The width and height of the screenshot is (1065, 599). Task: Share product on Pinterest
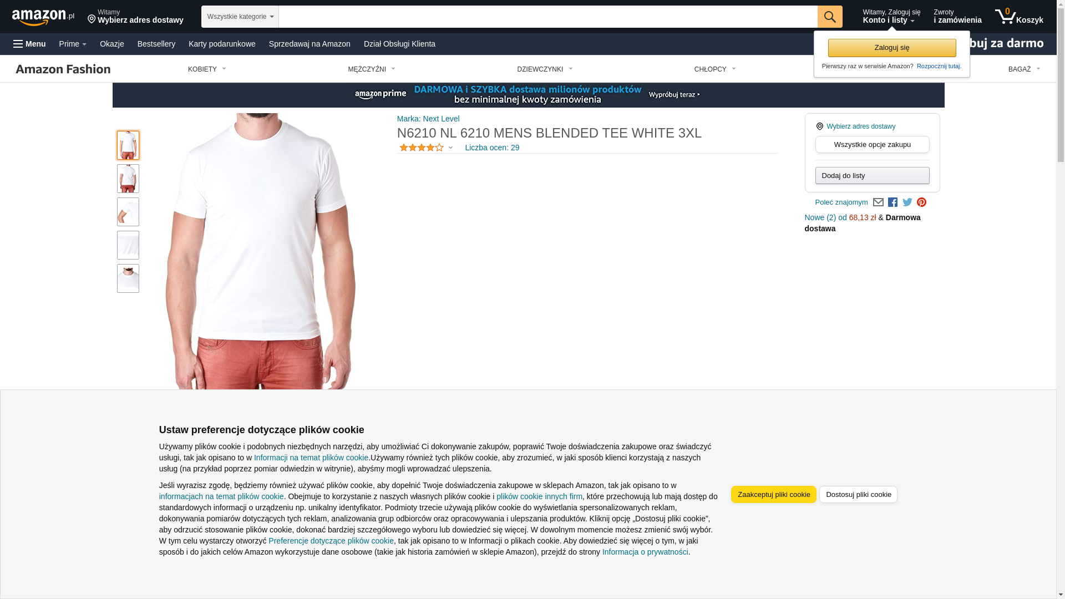921,202
